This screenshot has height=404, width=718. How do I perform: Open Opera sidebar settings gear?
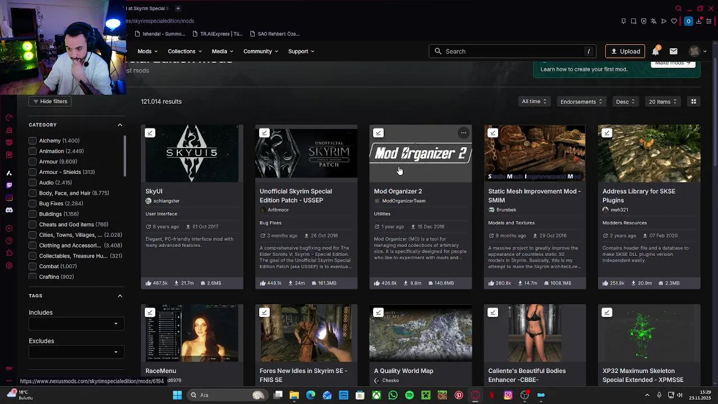pyautogui.click(x=9, y=265)
